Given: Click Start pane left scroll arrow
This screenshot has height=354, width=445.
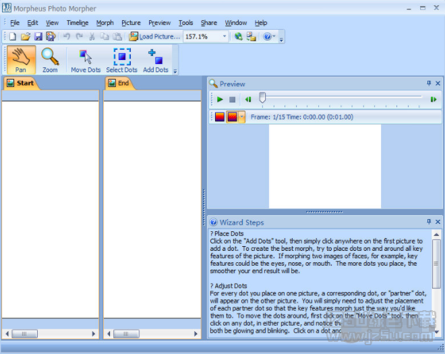Looking at the screenshot, I should point(7,334).
